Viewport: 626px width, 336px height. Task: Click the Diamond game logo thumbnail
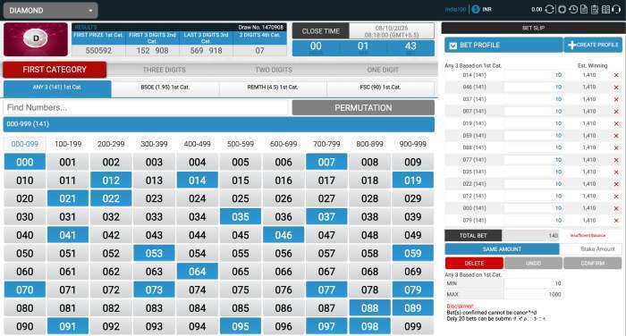[36, 39]
